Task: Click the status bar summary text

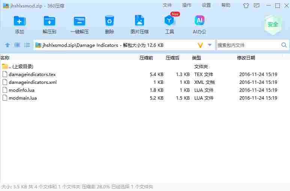Action: (77, 187)
